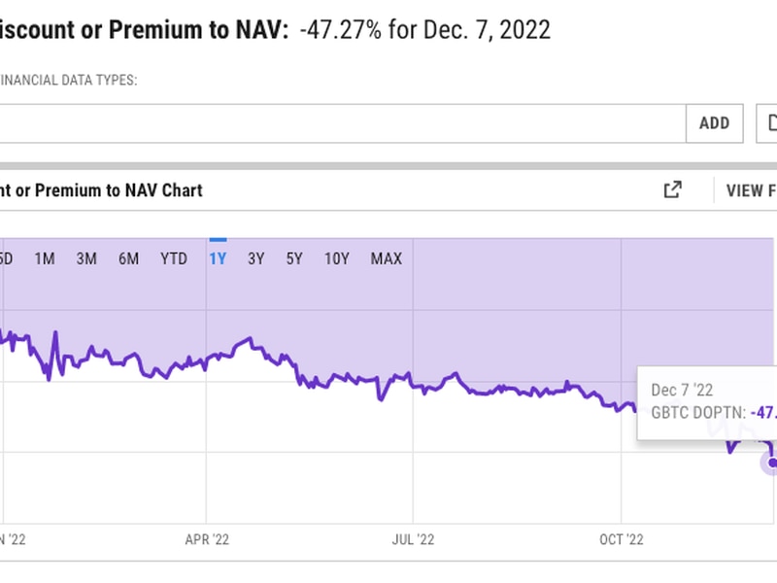Change chart range to 3Y
The height and width of the screenshot is (583, 777).
click(255, 258)
